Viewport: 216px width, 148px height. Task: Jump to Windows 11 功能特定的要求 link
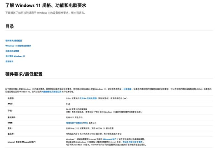pyautogui.click(x=18, y=46)
